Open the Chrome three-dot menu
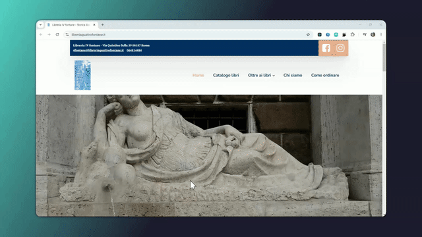422x237 pixels. click(381, 35)
